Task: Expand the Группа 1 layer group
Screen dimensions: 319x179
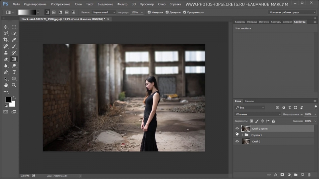Action: coord(242,135)
